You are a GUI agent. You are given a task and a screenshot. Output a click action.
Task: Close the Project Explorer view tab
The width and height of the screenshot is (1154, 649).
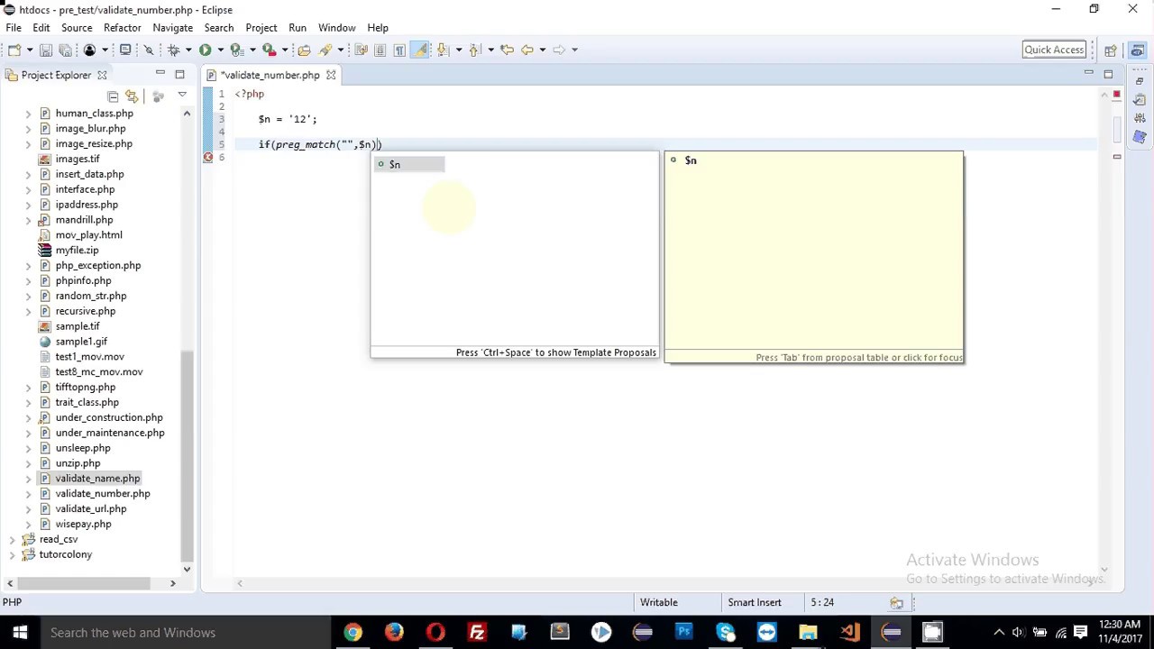[102, 75]
